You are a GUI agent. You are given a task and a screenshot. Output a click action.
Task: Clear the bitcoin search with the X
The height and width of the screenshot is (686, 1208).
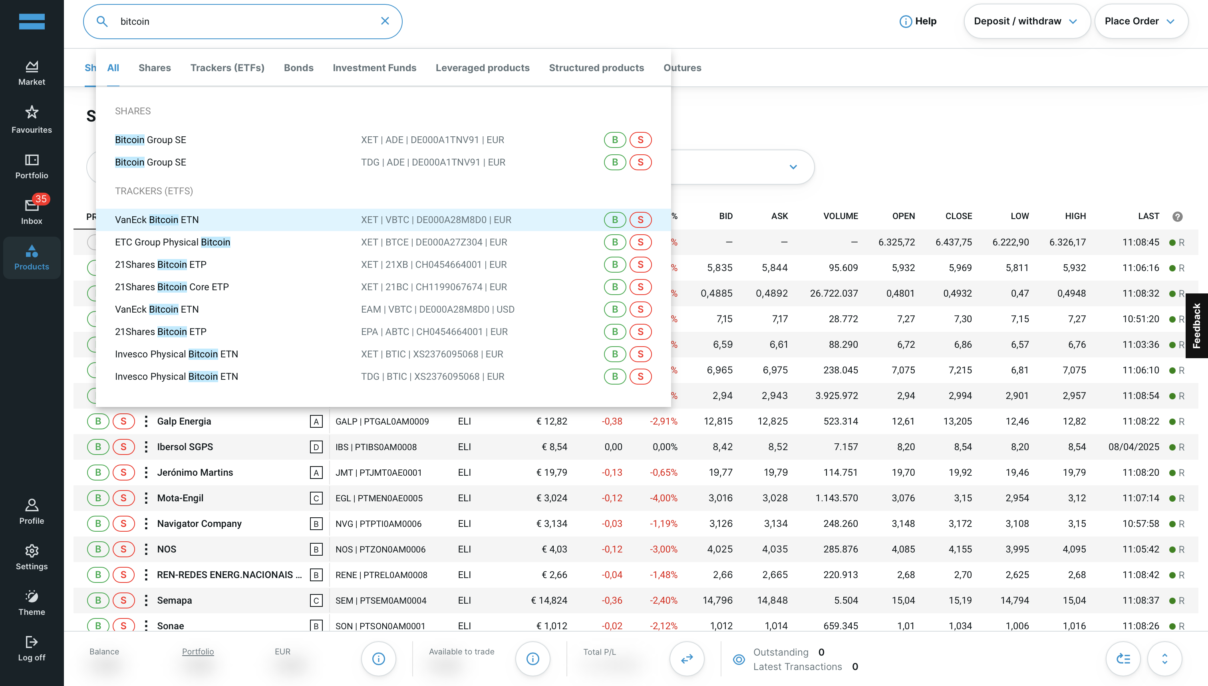[385, 21]
